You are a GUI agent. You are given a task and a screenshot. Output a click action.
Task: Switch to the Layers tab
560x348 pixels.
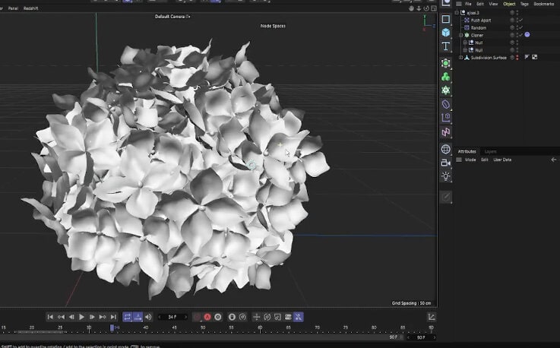[491, 151]
